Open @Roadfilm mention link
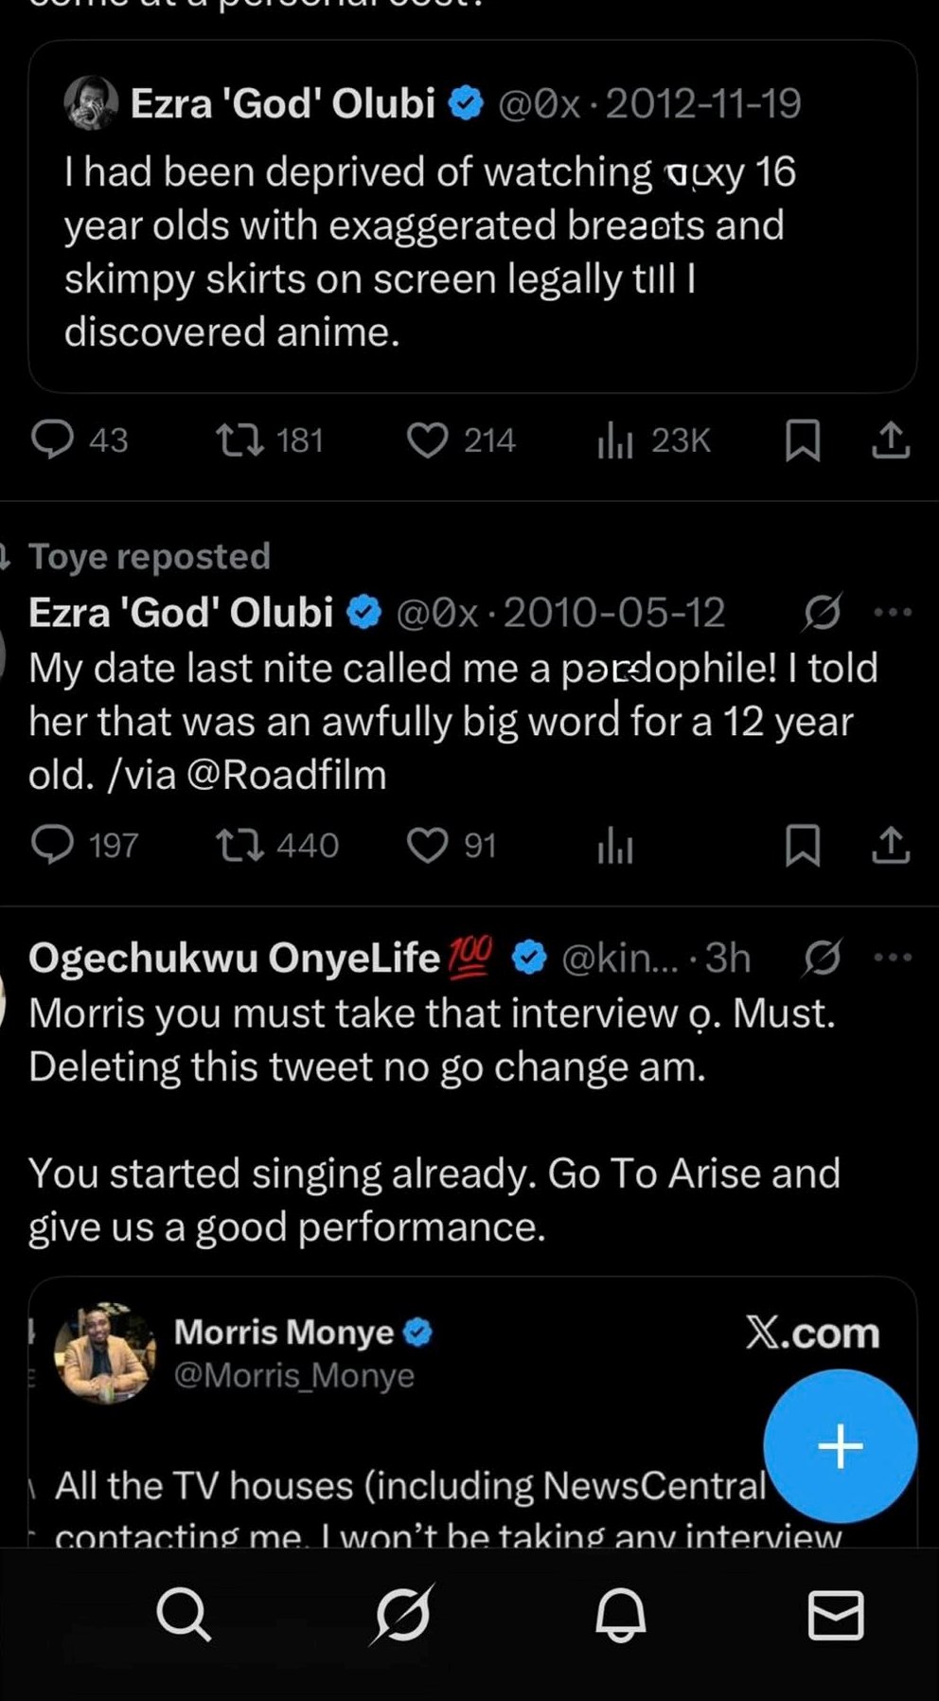 tap(287, 775)
